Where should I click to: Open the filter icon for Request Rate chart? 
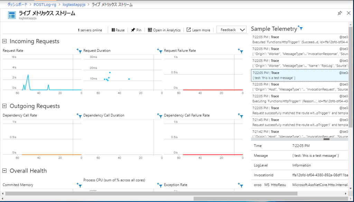coord(79,51)
